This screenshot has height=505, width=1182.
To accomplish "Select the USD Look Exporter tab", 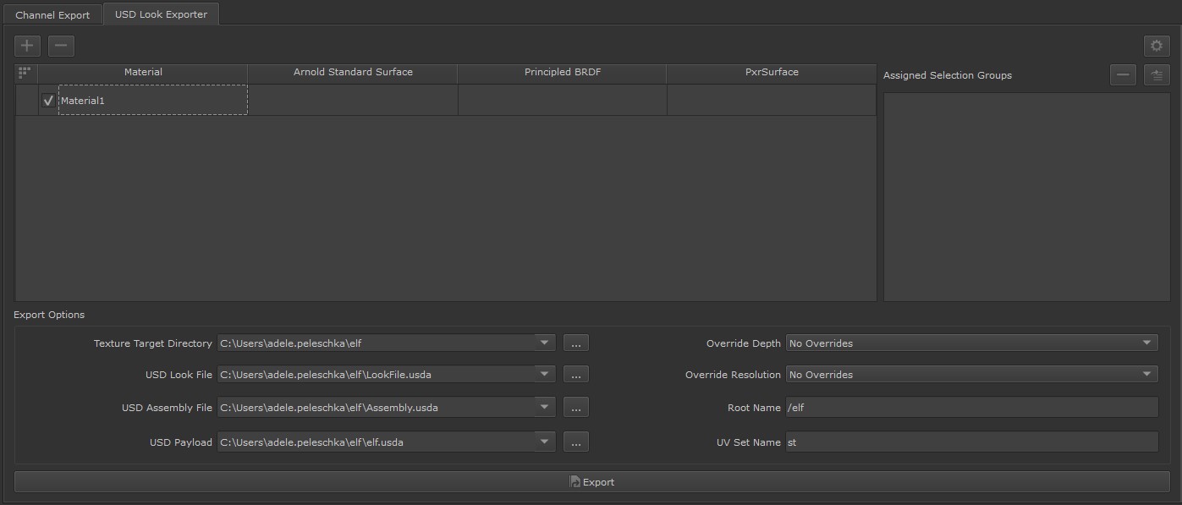I will (161, 14).
